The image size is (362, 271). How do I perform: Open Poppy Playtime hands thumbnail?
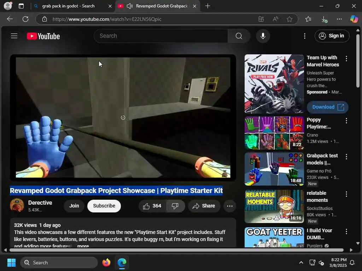274,133
